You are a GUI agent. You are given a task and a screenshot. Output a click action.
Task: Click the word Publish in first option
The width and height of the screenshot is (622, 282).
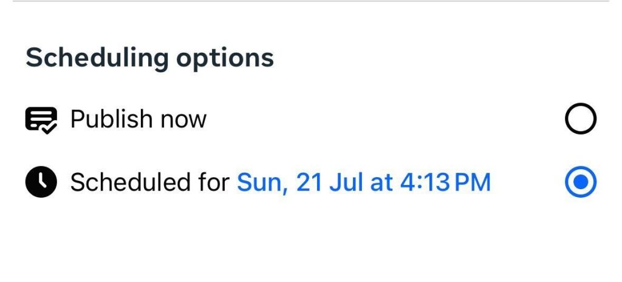click(111, 119)
